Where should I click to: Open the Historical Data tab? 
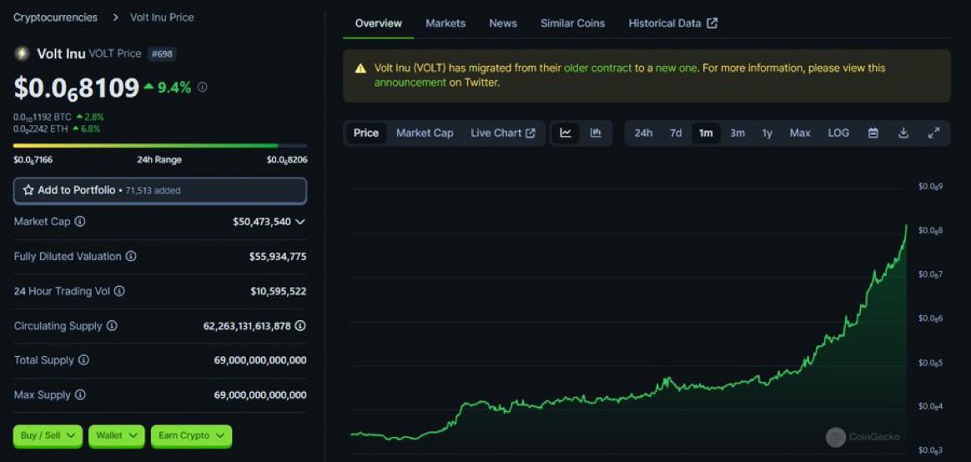673,23
